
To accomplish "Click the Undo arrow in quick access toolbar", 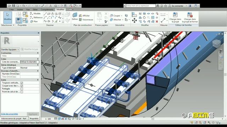I will (x=23, y=6).
